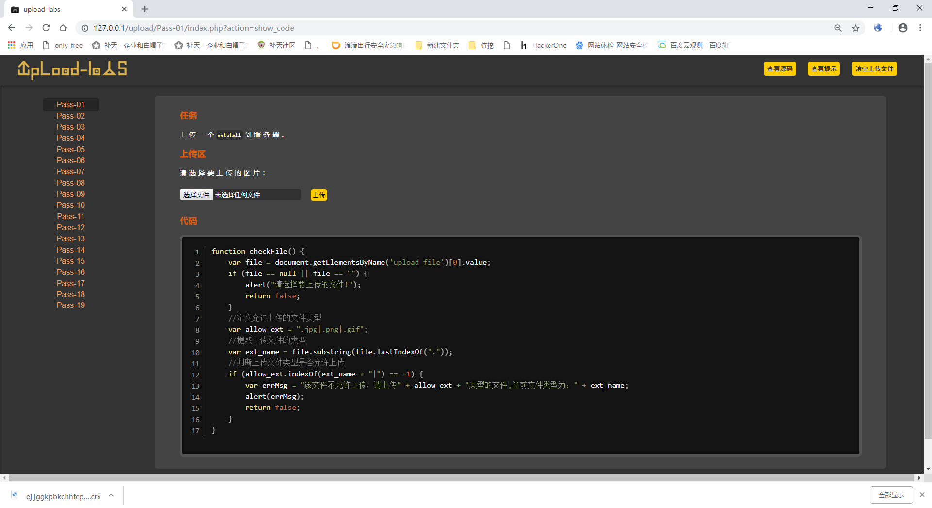
Task: Open the 新建文件夹 bookmark folder
Action: click(437, 45)
